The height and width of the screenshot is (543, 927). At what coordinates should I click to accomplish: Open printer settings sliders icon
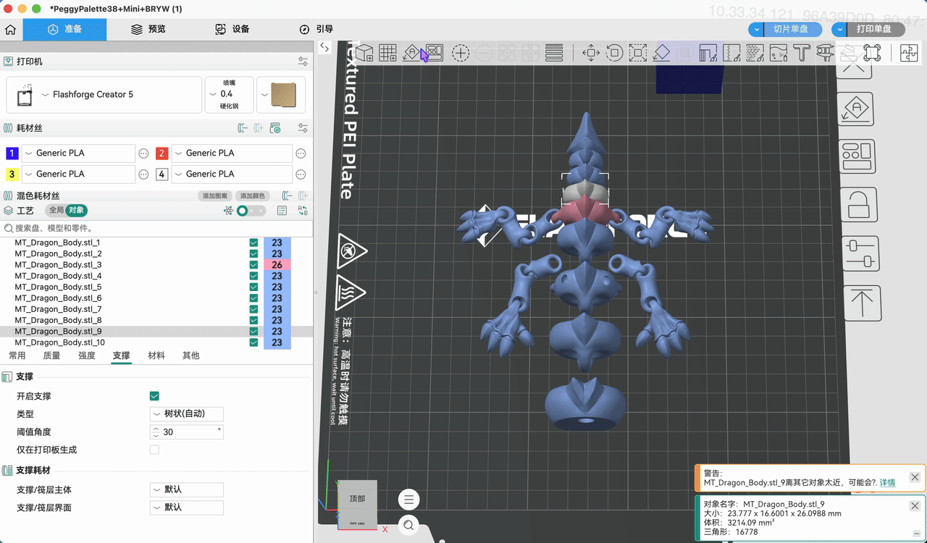point(303,62)
